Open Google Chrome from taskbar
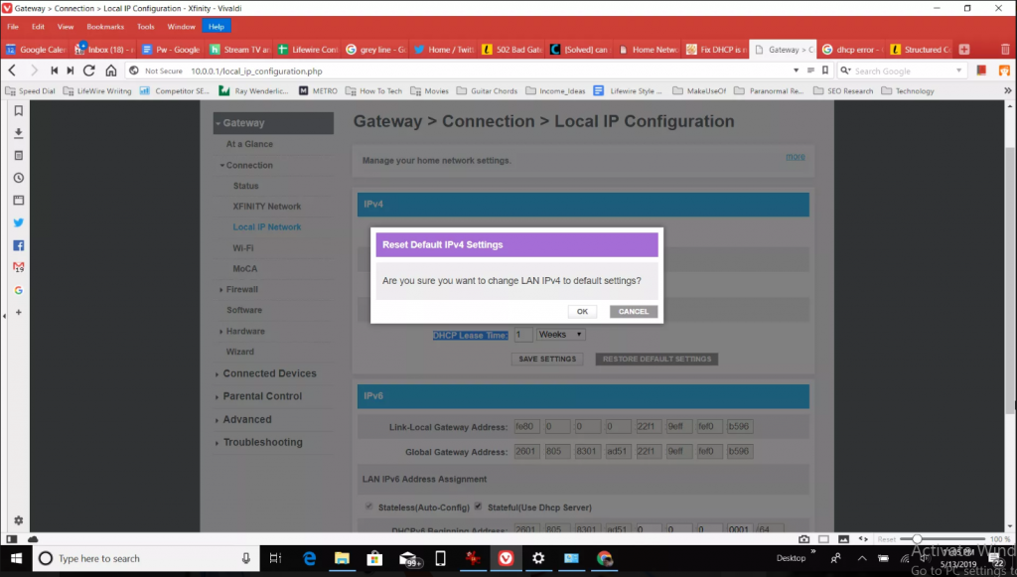Image resolution: width=1017 pixels, height=577 pixels. point(605,558)
